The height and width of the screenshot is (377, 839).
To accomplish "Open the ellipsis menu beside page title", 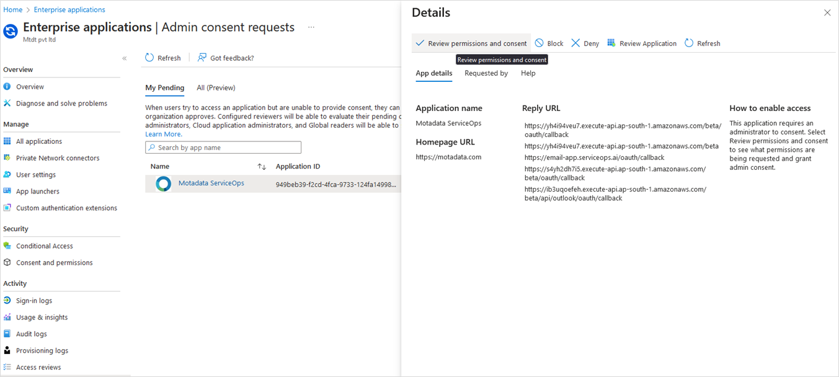I will click(311, 27).
